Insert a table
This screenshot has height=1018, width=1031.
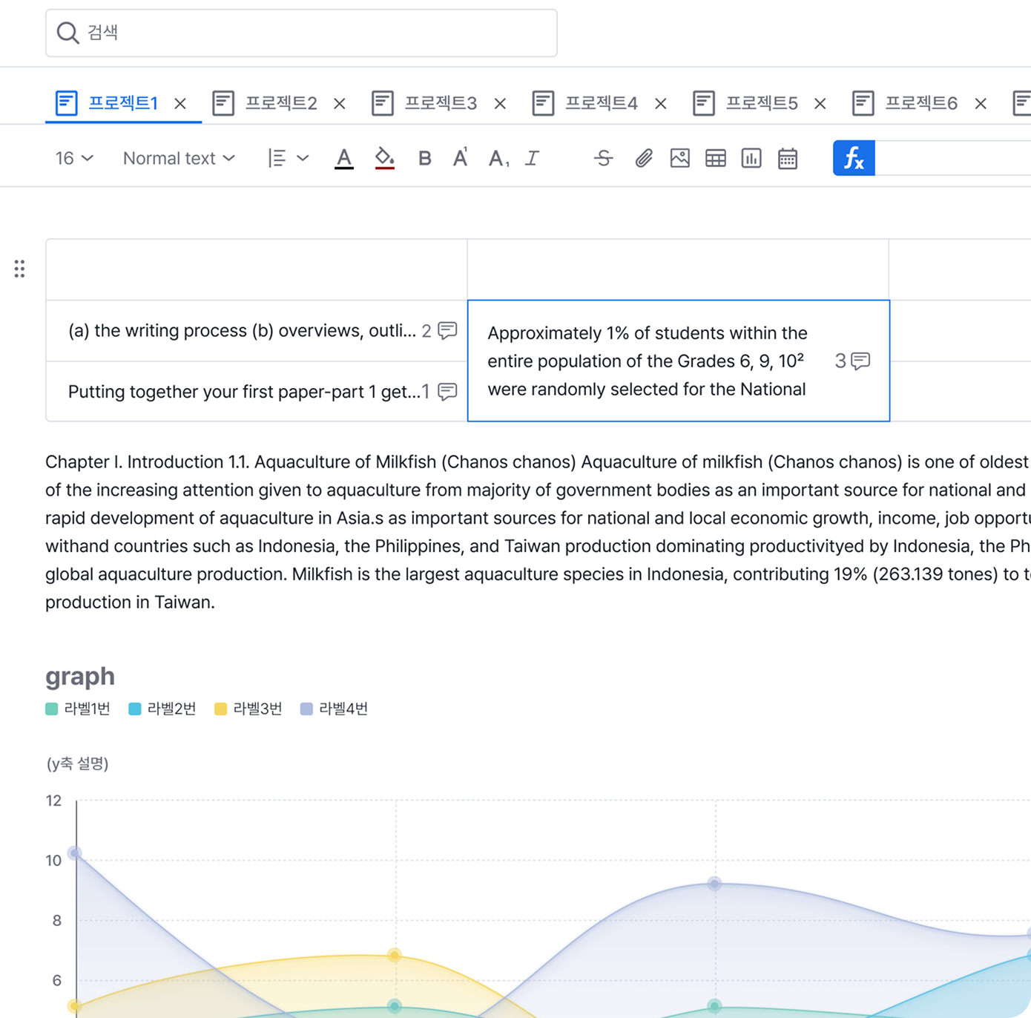716,158
